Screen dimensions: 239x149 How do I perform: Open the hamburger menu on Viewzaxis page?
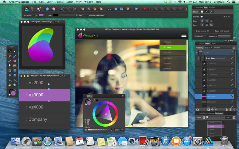184,35
